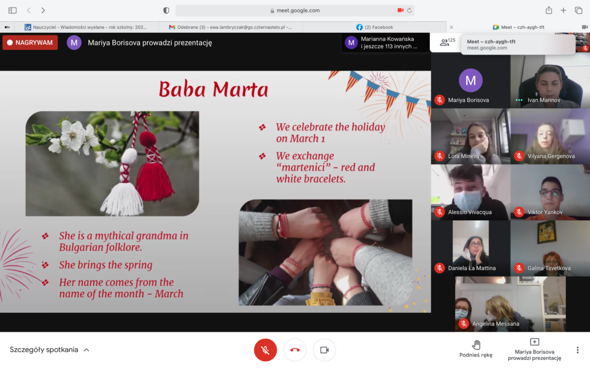Toggle the microphone mute button

pyautogui.click(x=265, y=350)
